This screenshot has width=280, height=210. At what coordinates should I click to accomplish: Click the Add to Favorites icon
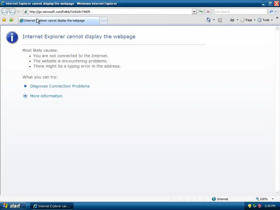tap(11, 20)
